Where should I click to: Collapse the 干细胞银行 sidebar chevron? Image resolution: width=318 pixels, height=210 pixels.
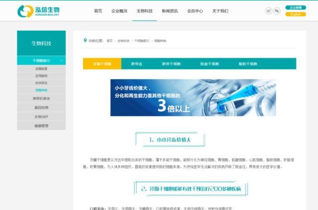[x=62, y=61]
